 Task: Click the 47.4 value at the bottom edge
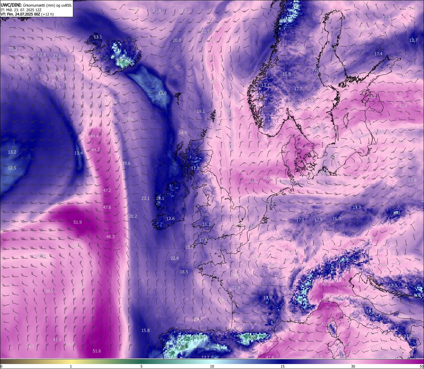270,357
